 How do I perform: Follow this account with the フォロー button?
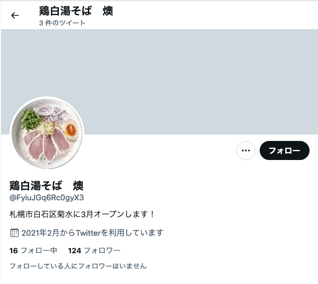coord(284,150)
